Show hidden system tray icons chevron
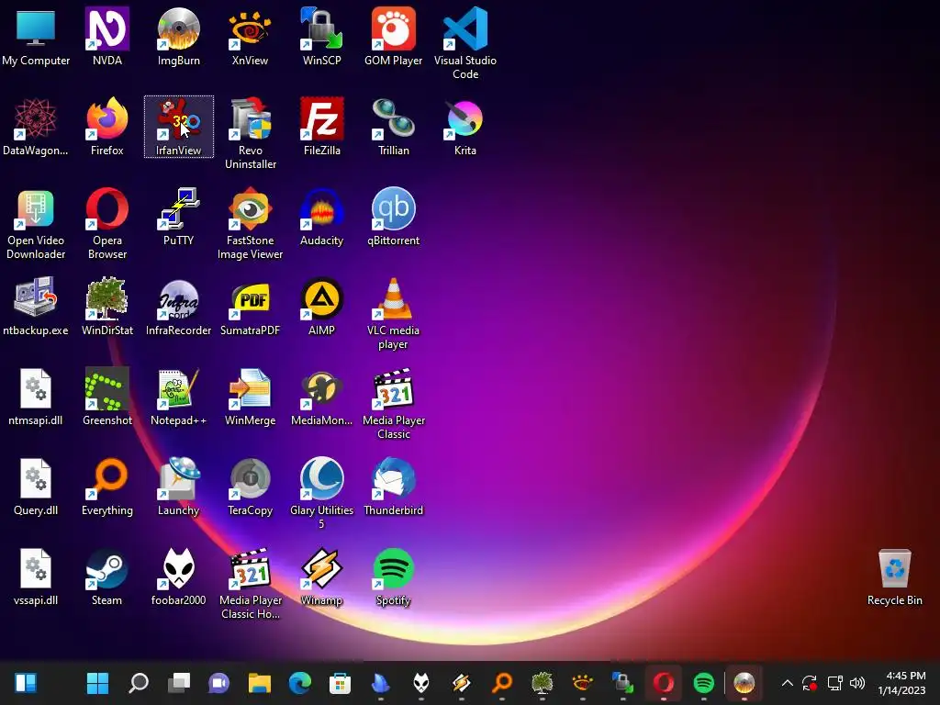940x705 pixels. pyautogui.click(x=787, y=683)
